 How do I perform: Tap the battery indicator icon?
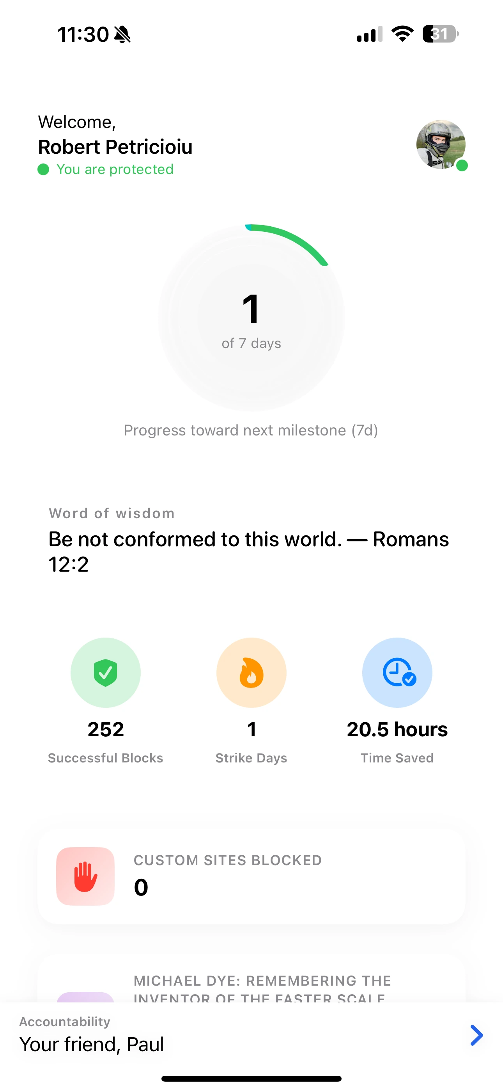pyautogui.click(x=440, y=34)
